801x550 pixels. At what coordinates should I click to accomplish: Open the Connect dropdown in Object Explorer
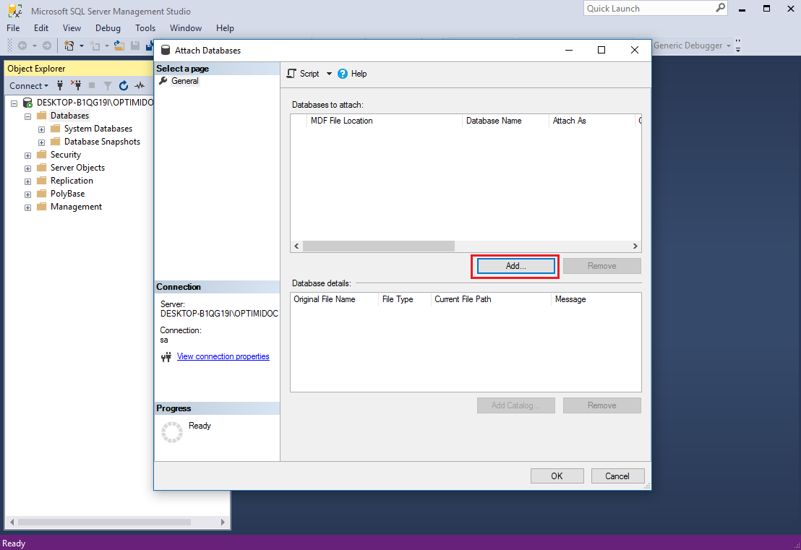(29, 85)
